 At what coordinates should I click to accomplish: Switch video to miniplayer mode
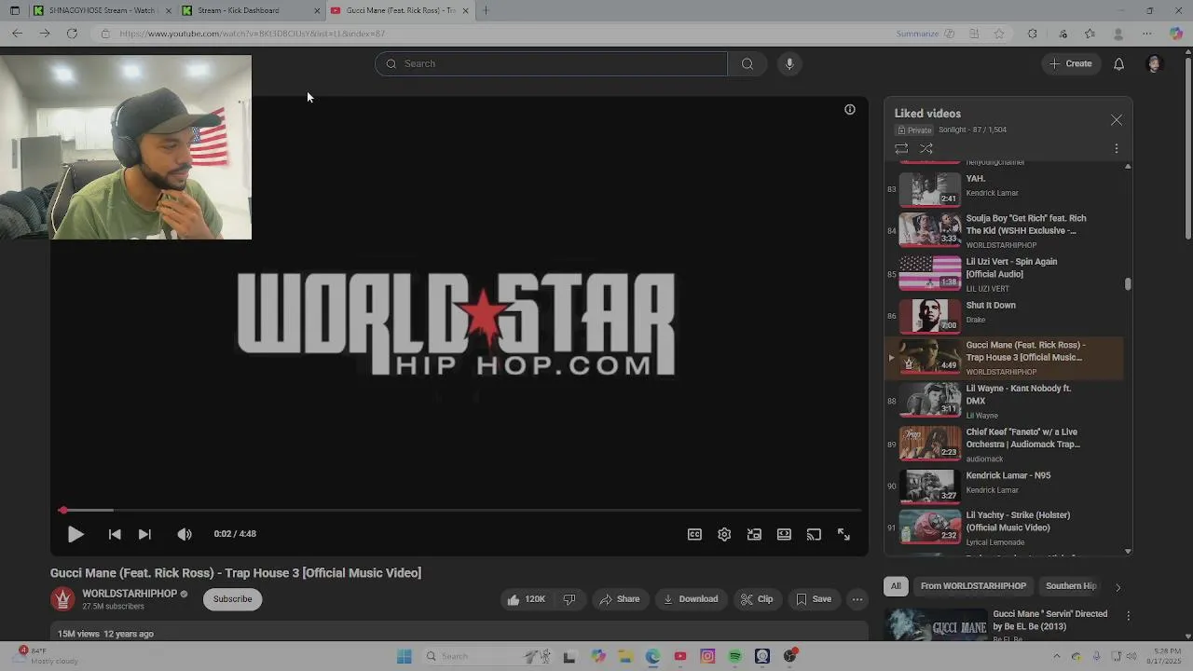pyautogui.click(x=754, y=534)
